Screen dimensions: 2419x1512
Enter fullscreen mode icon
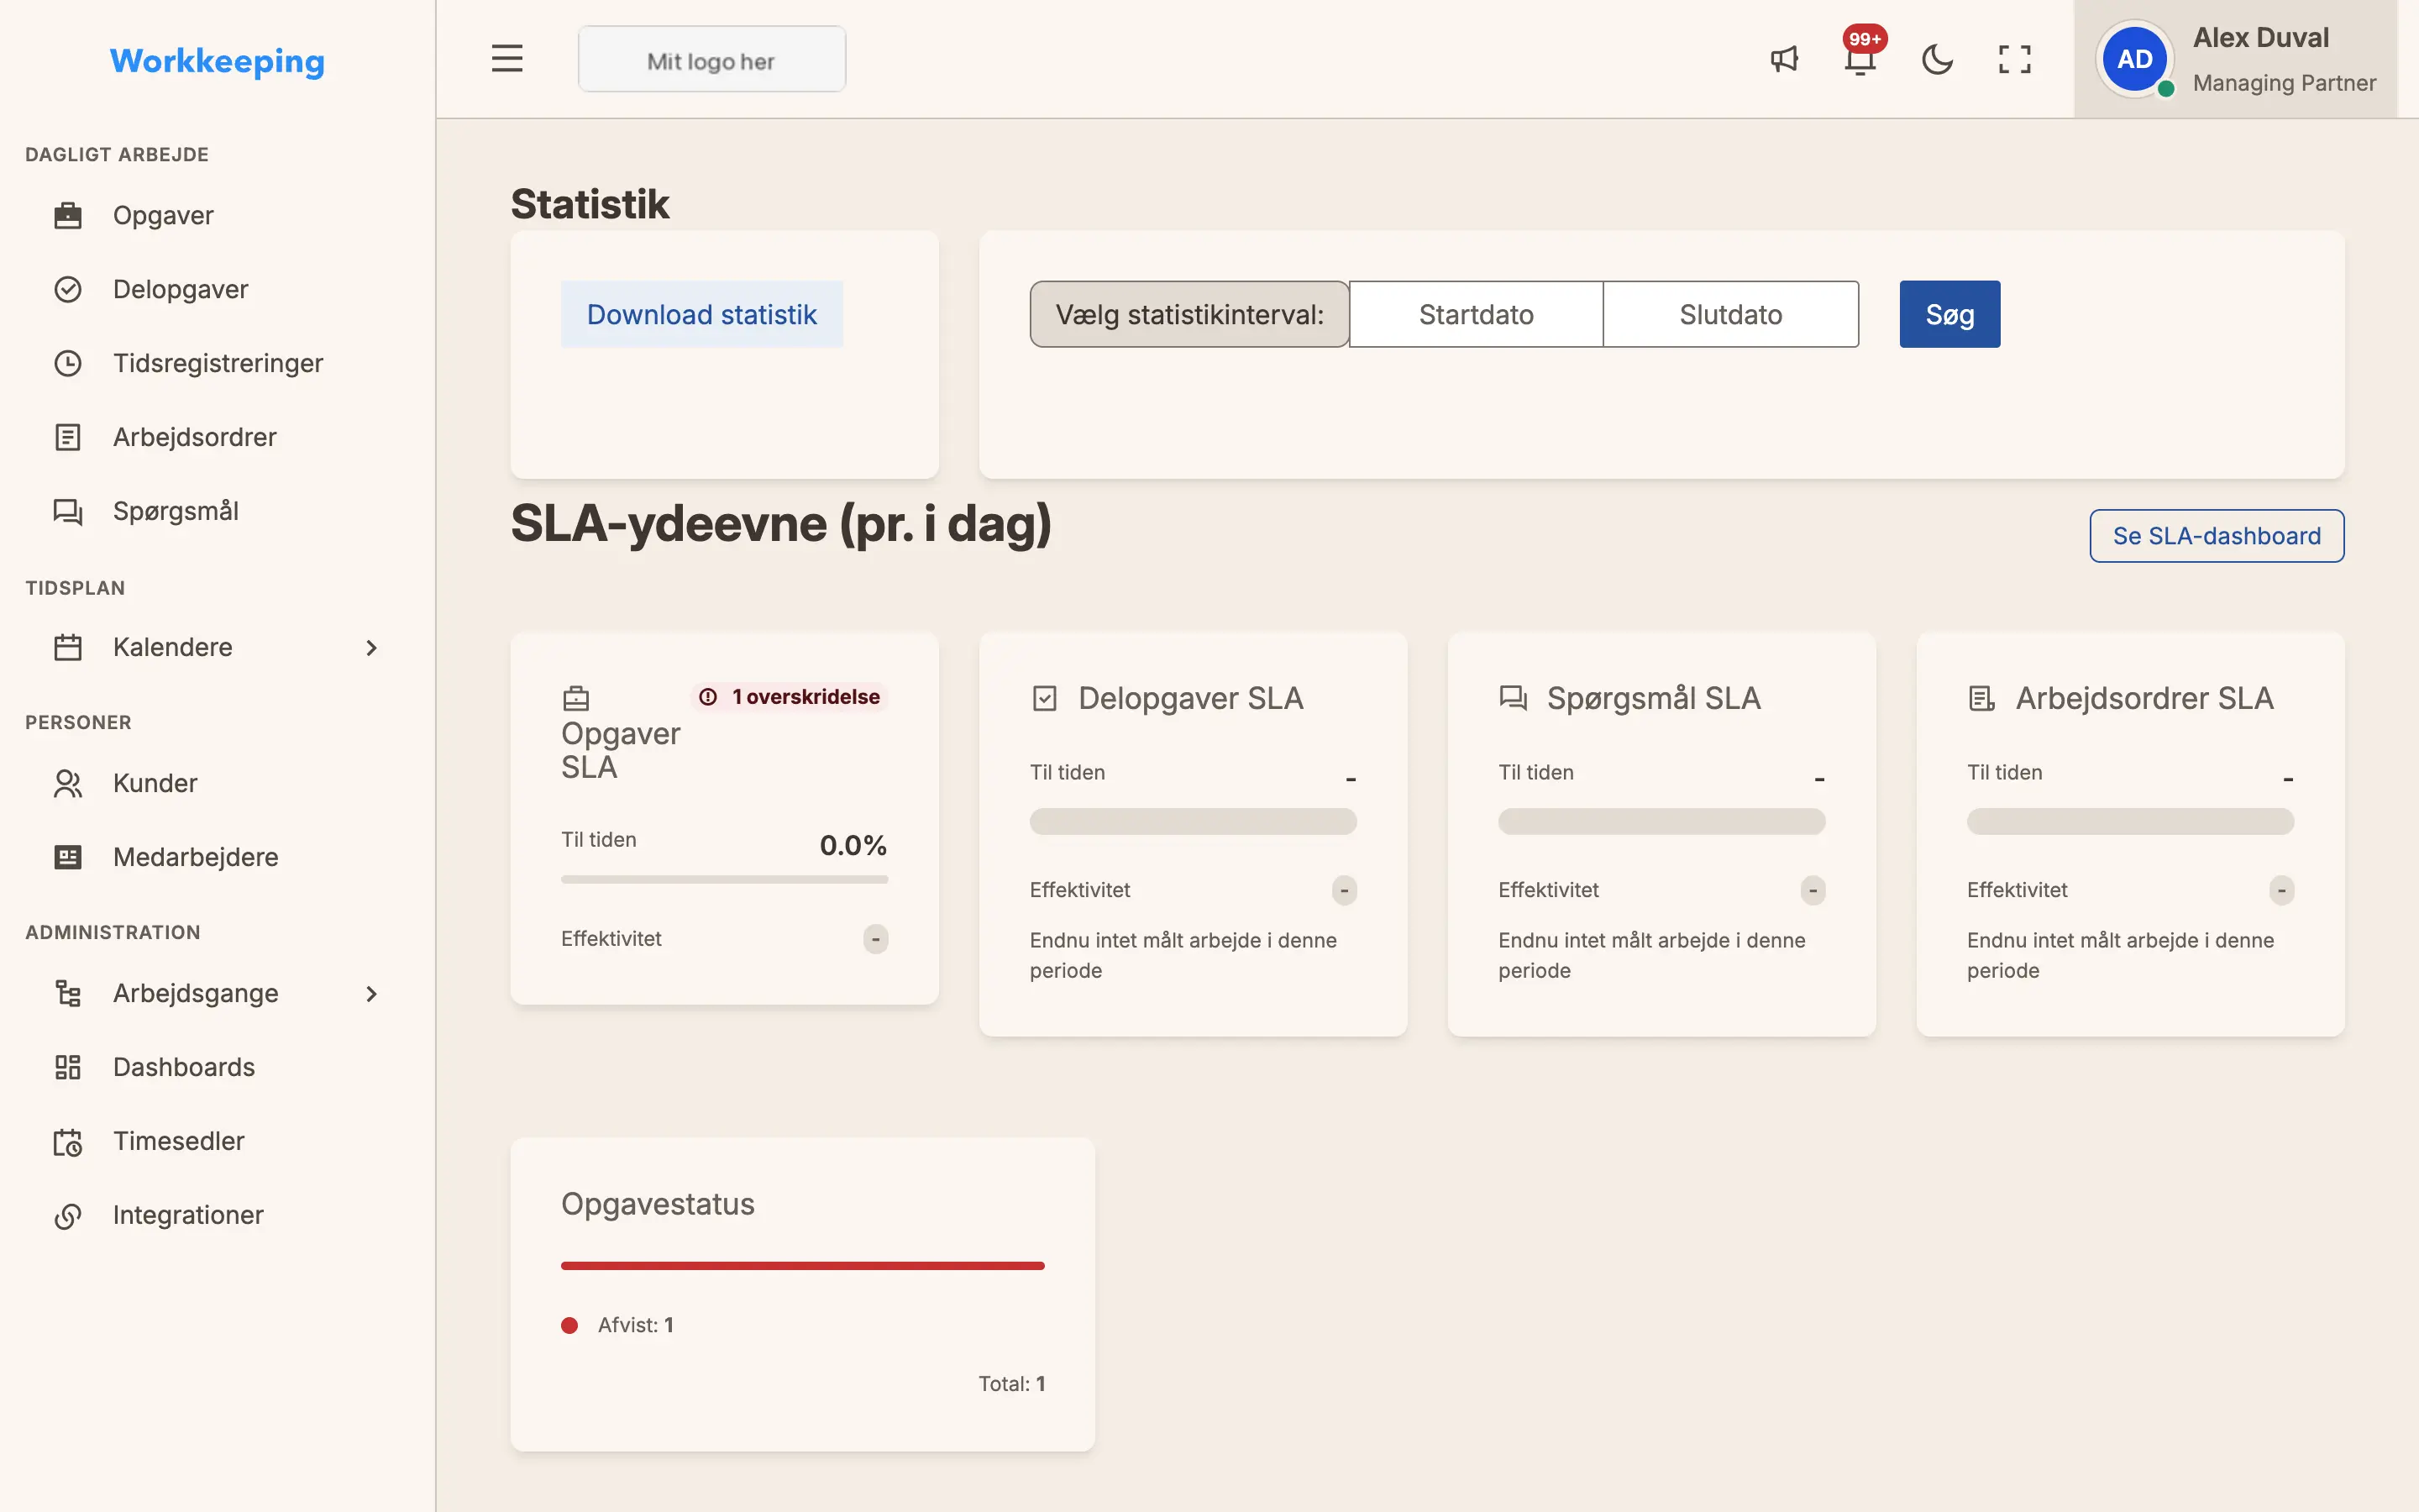pyautogui.click(x=2014, y=59)
